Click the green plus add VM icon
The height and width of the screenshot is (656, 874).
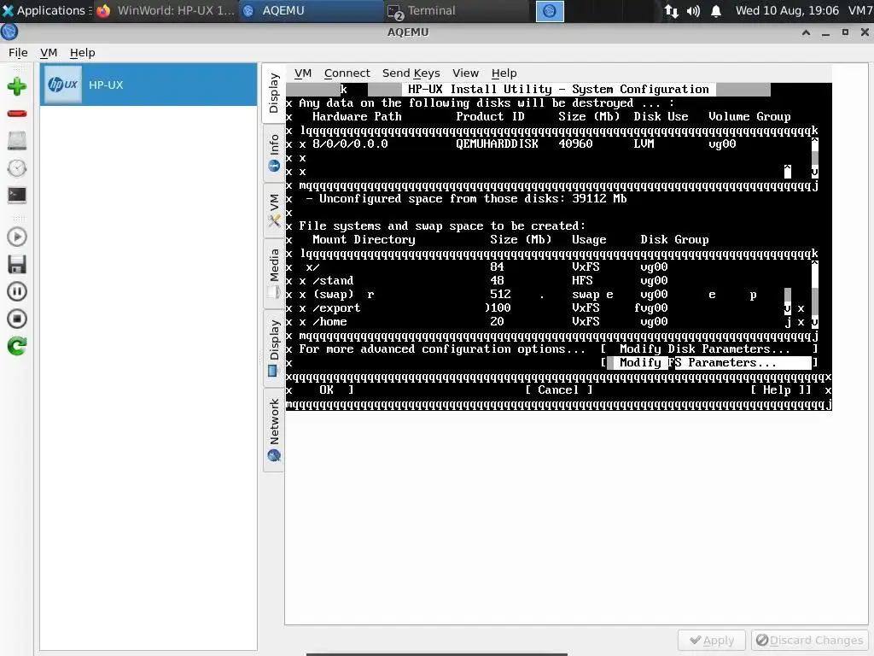coord(17,86)
